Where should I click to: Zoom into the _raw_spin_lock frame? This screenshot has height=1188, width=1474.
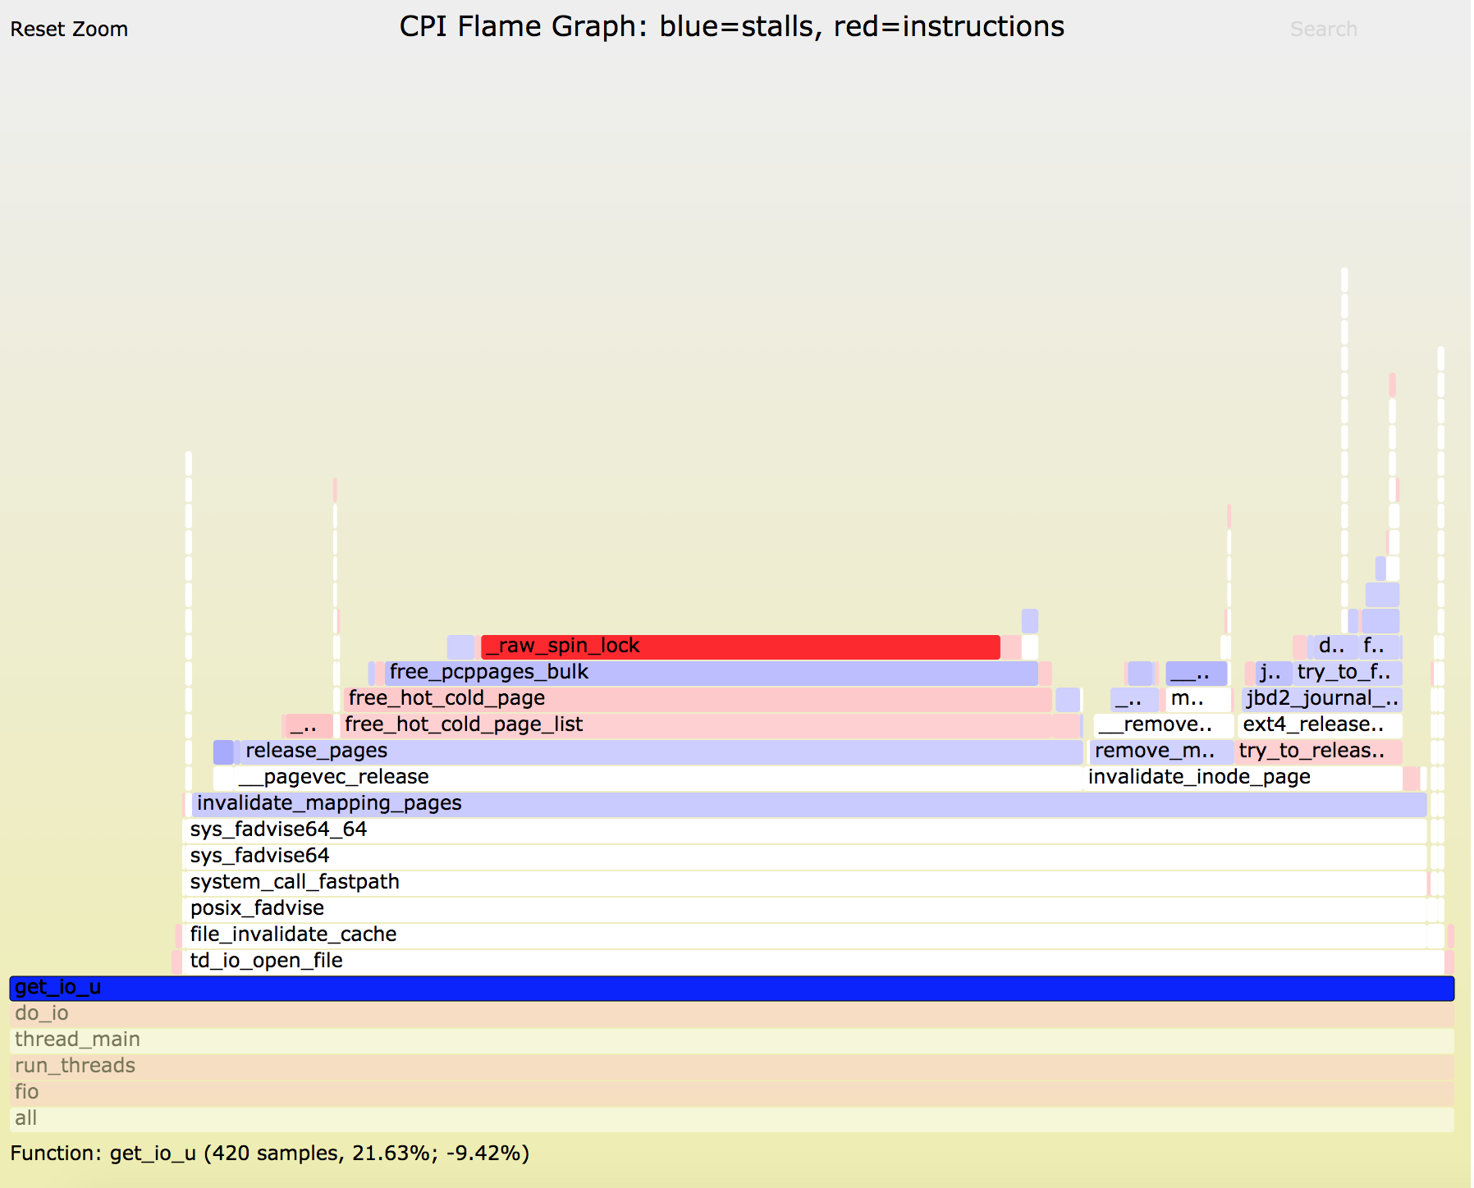click(739, 646)
